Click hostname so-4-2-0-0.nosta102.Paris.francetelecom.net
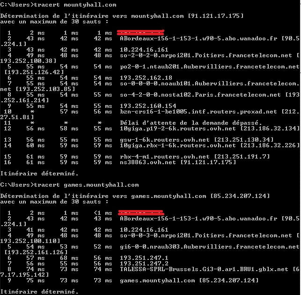Image resolution: width=301 pixels, height=295 pixels. pos(200,95)
